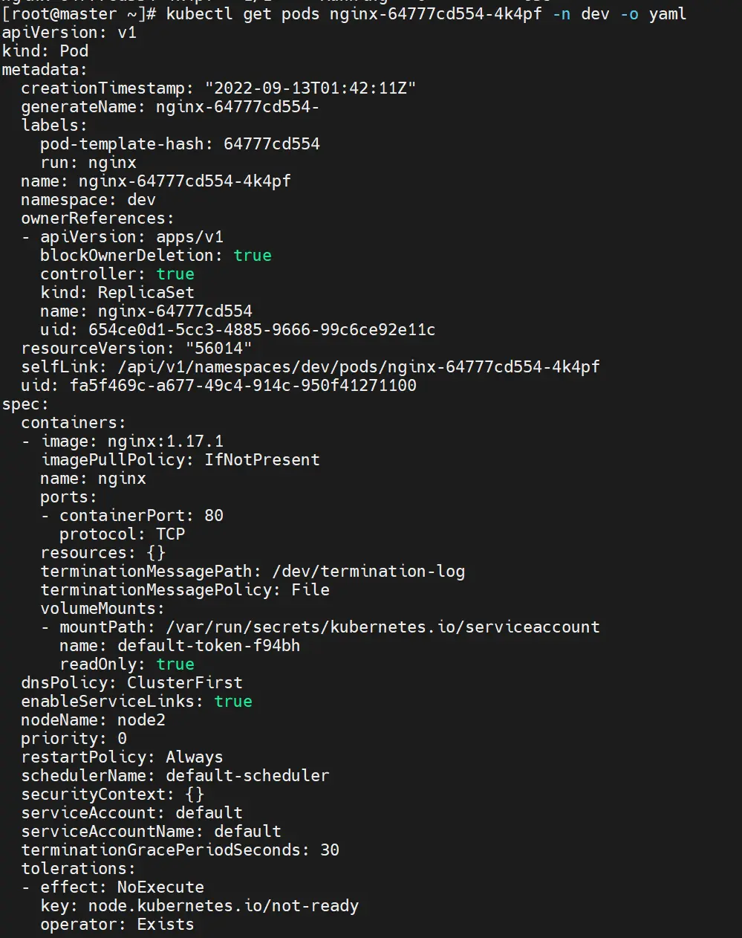742x938 pixels.
Task: Click the default-token-f94bh volume name
Action: [x=209, y=646]
